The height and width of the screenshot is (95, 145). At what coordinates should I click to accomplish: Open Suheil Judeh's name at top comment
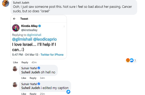tap(21, 3)
